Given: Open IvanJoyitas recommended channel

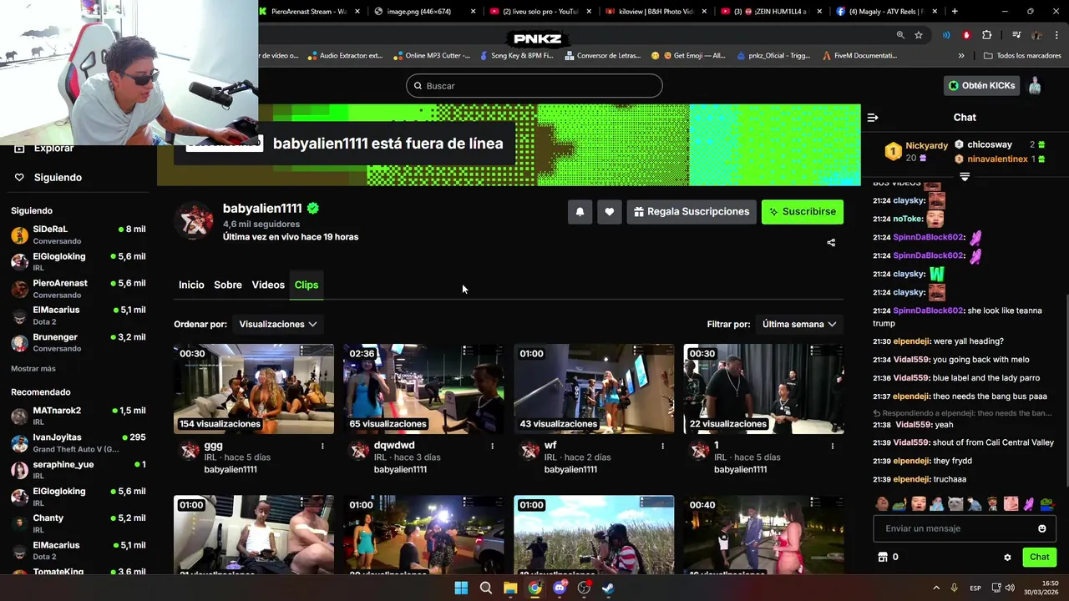Looking at the screenshot, I should click(79, 442).
